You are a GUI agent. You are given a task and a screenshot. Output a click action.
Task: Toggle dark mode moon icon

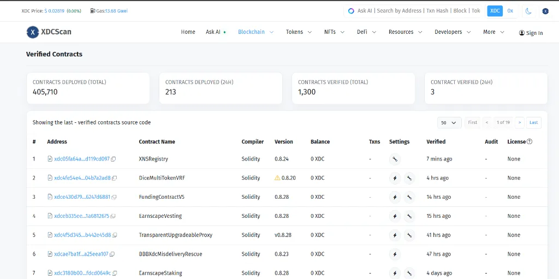click(x=528, y=11)
